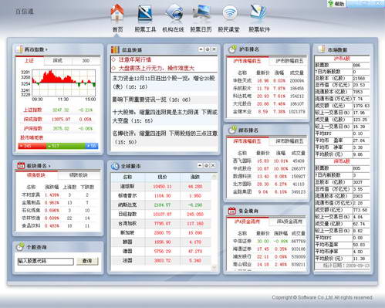Collapse the 全球股市 panel
This screenshot has width=385, height=308.
pos(200,165)
